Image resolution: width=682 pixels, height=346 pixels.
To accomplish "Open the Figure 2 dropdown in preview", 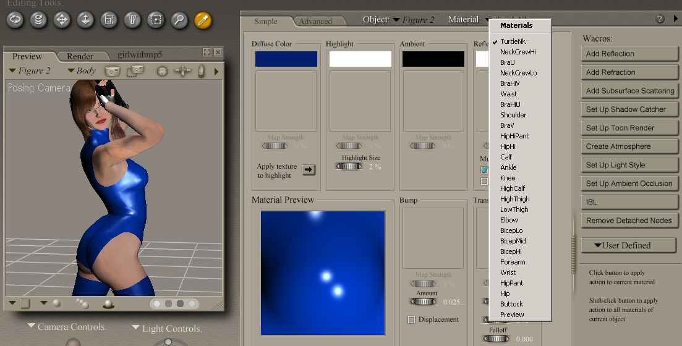I will (30, 71).
